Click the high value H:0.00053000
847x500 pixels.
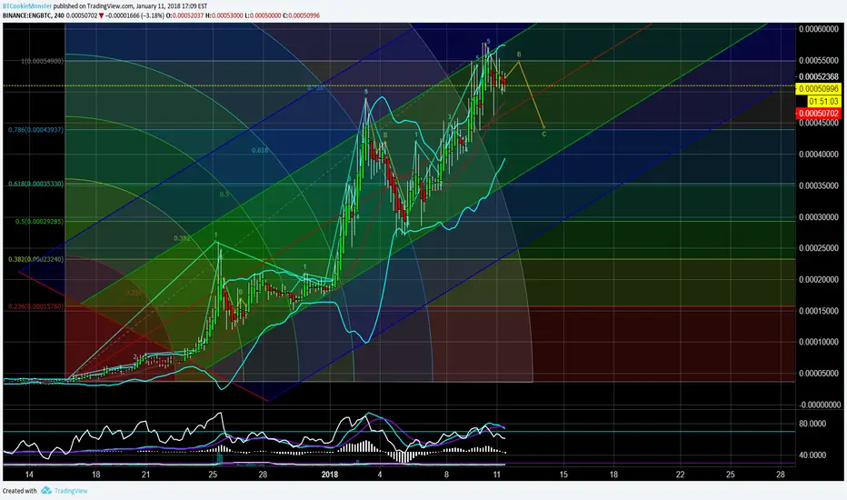(224, 15)
